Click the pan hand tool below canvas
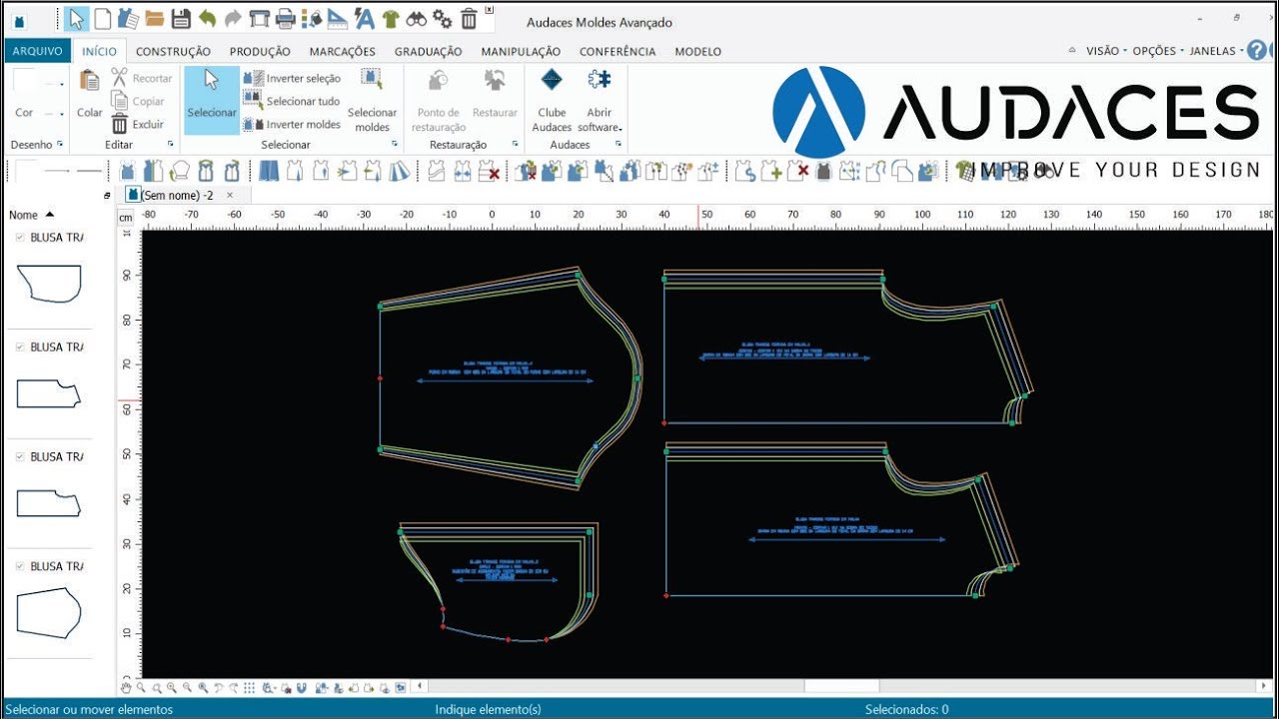This screenshot has width=1279, height=719. pos(126,688)
